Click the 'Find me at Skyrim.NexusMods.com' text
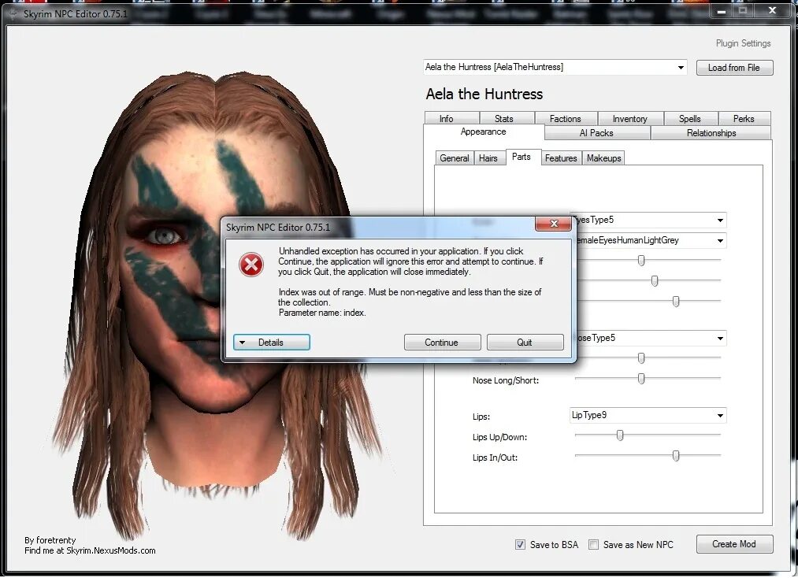This screenshot has width=798, height=578. [x=90, y=550]
